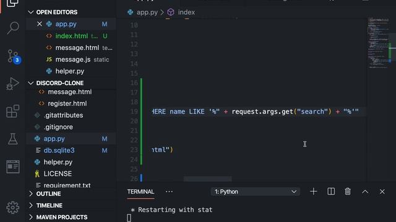Close app.py in Open Editors
Screen dimensions: 396x222
pyautogui.click(x=40, y=24)
